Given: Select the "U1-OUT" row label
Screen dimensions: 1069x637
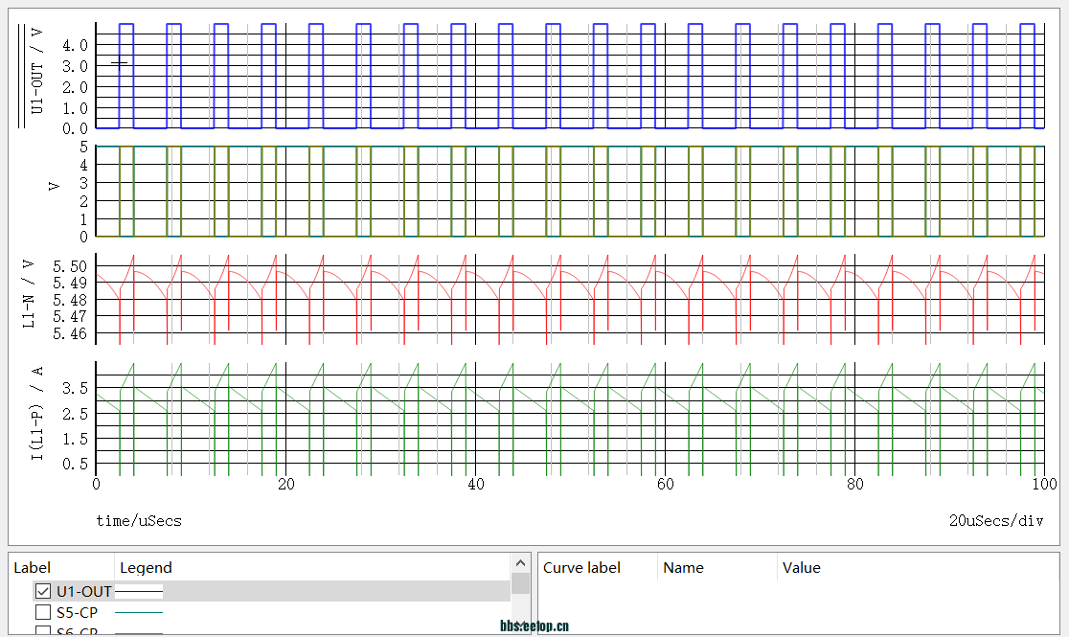Looking at the screenshot, I should pos(84,591).
